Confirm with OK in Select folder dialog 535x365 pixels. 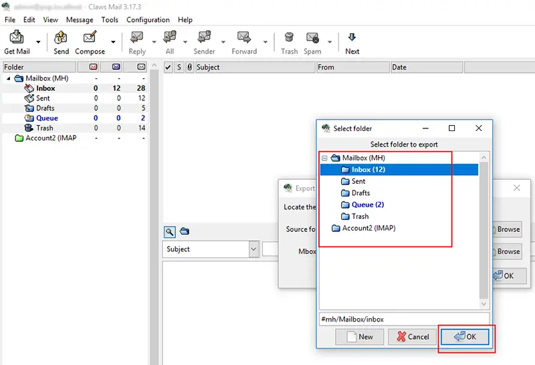point(465,337)
